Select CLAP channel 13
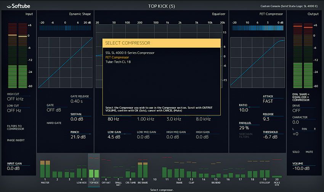The height and width of the screenshot is (192, 324). (191, 173)
